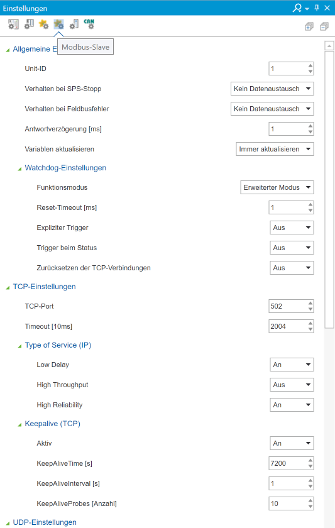Image resolution: width=335 pixels, height=528 pixels.
Task: Open the Funktionsmodus Erweiterter Modus dropdown
Action: point(277,187)
